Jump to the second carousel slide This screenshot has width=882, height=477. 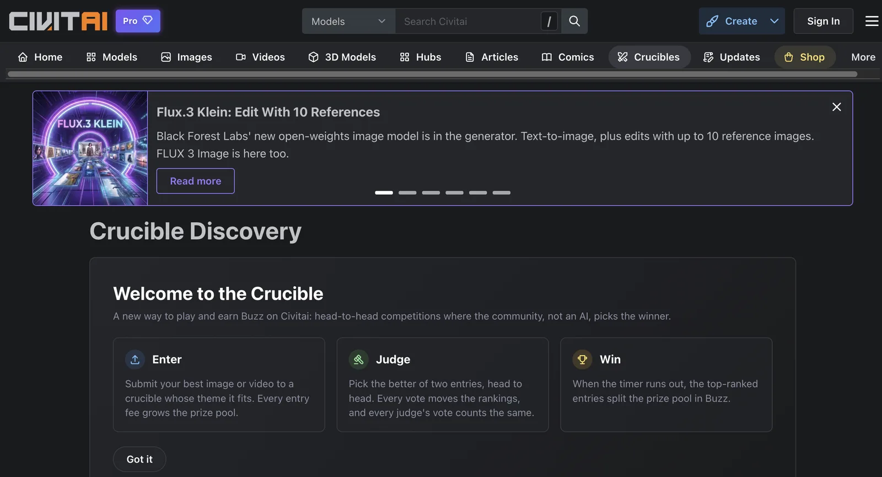[407, 192]
